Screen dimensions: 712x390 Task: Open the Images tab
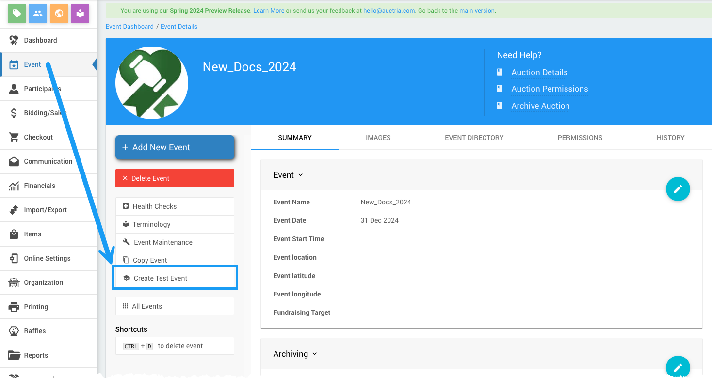pos(378,138)
